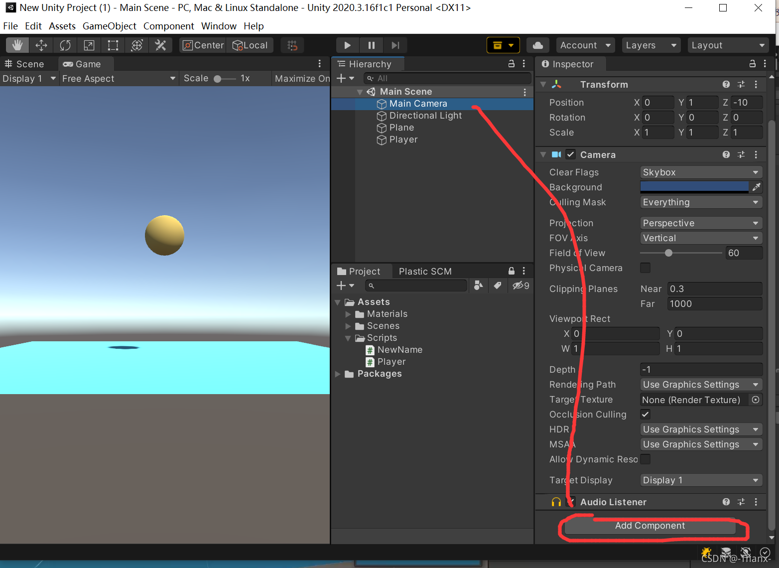Open Projection dropdown
The width and height of the screenshot is (779, 568).
coord(701,223)
